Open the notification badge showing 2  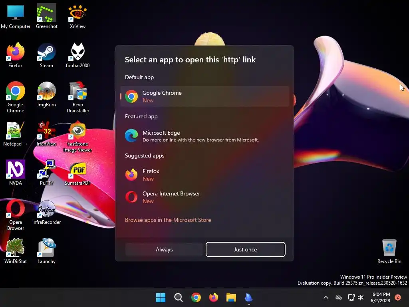tap(398, 297)
